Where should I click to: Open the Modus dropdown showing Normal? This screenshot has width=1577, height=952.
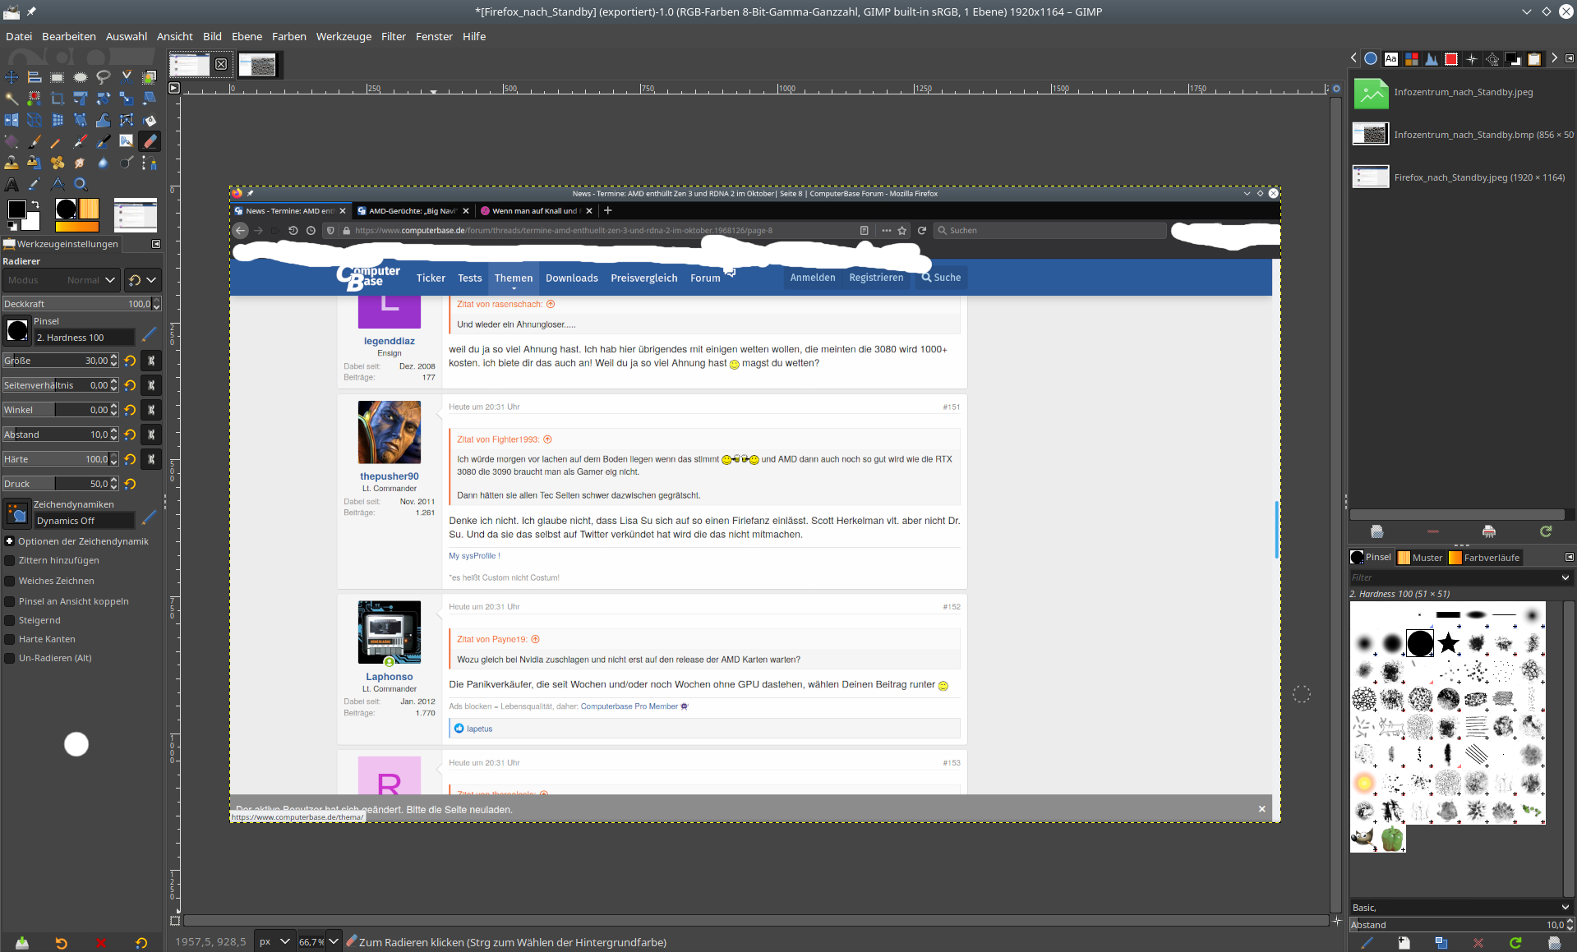point(61,280)
